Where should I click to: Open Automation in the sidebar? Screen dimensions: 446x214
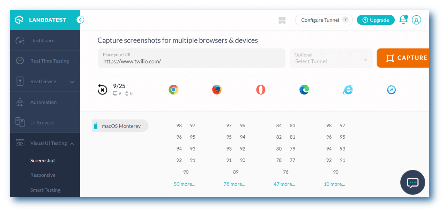[45, 102]
